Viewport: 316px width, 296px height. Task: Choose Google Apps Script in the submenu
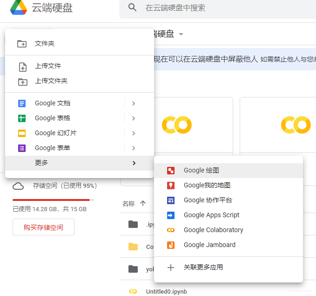229,215
